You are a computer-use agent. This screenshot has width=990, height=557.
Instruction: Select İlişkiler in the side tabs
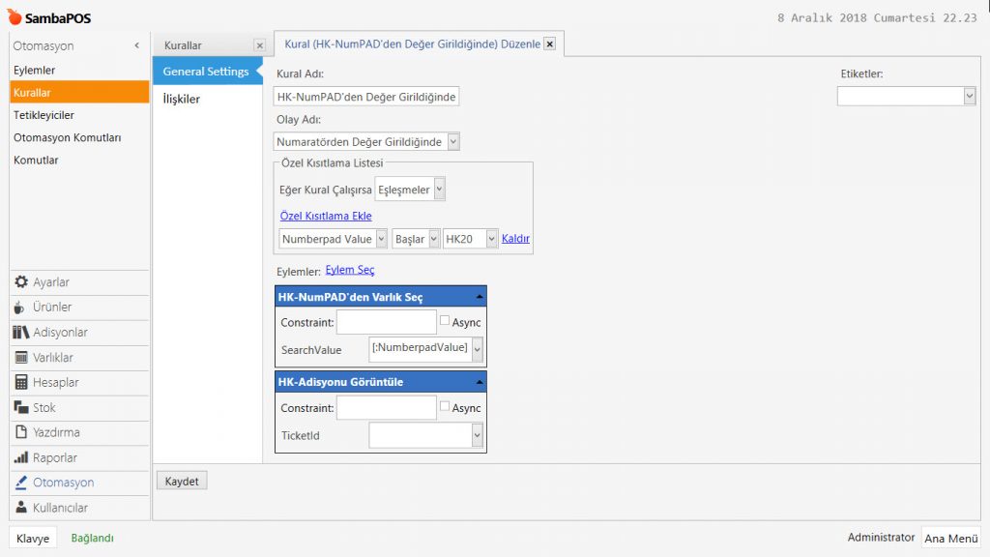pos(182,99)
